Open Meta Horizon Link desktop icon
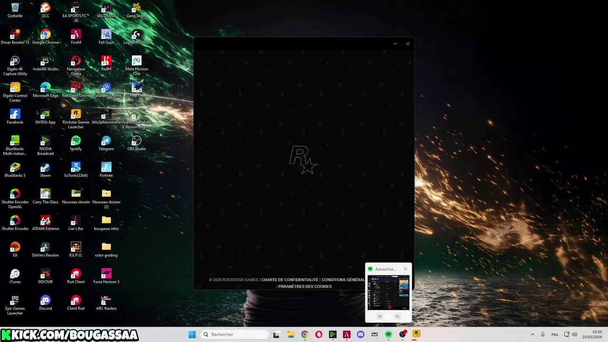 pos(137,66)
